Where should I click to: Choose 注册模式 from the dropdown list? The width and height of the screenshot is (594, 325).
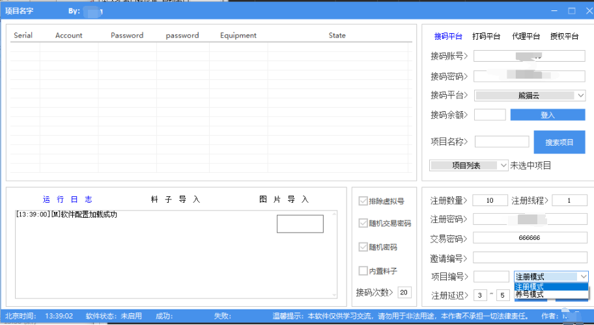(551, 287)
